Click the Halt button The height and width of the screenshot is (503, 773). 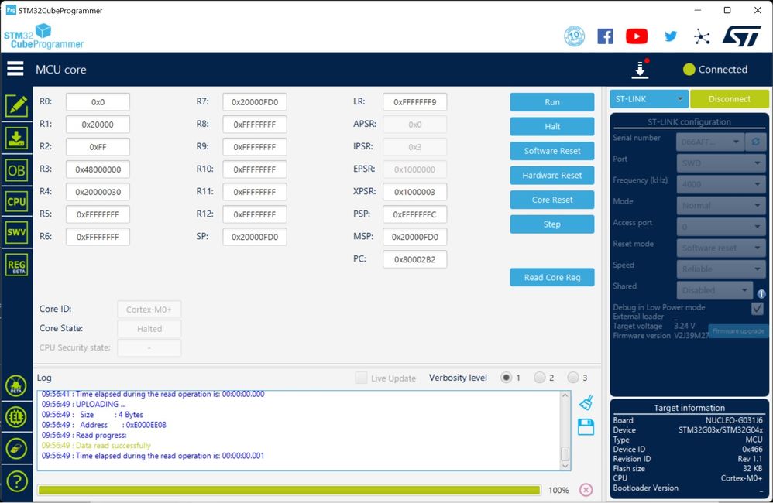tap(552, 126)
